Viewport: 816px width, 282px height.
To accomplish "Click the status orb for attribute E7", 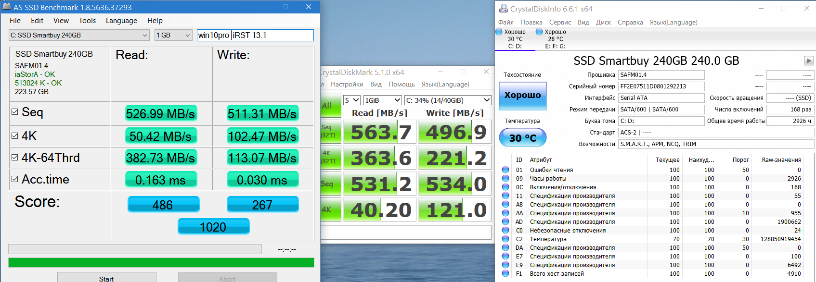I will coord(505,256).
